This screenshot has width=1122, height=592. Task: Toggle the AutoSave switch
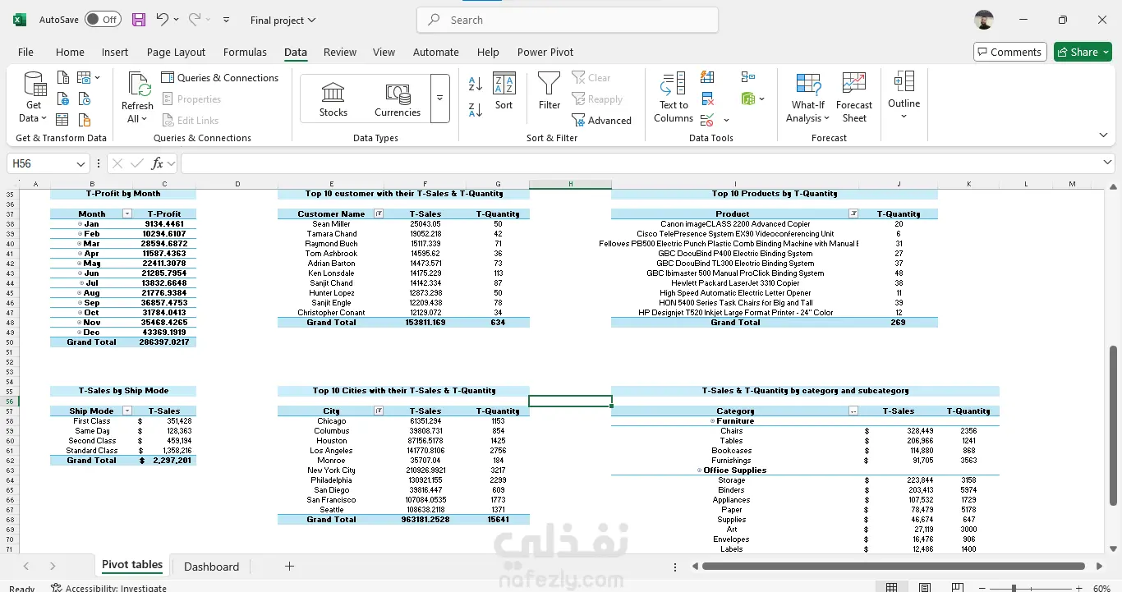click(x=103, y=20)
